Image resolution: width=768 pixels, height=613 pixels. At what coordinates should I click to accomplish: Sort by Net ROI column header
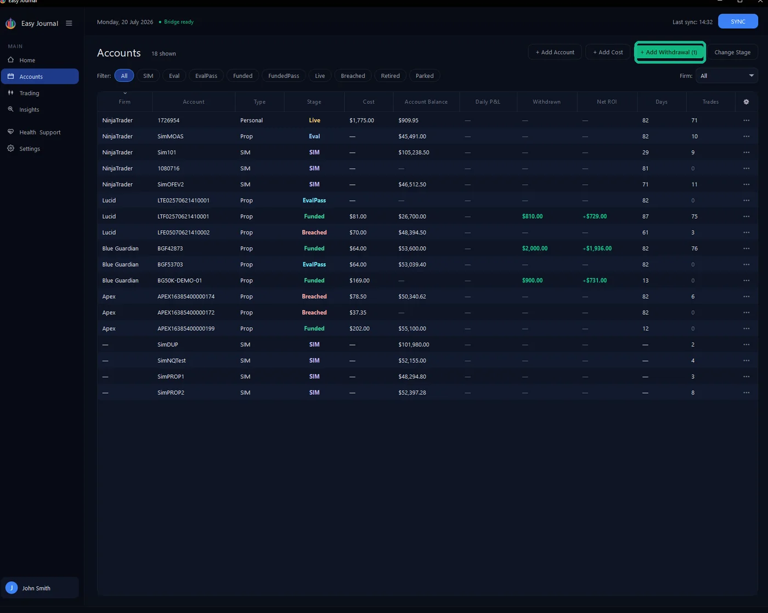tap(607, 102)
